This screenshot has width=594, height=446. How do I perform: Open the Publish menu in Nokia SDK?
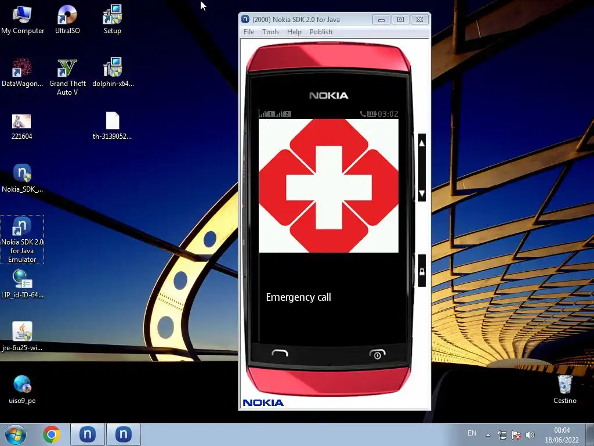coord(321,32)
